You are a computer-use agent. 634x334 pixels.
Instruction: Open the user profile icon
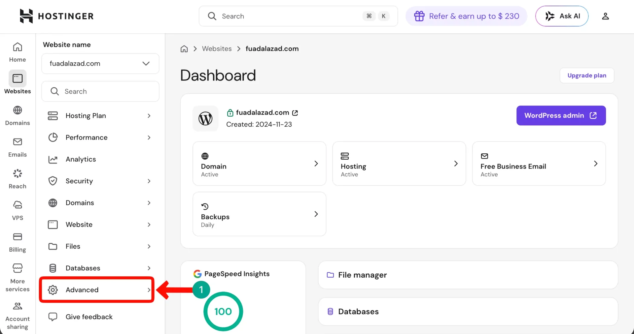(x=605, y=16)
